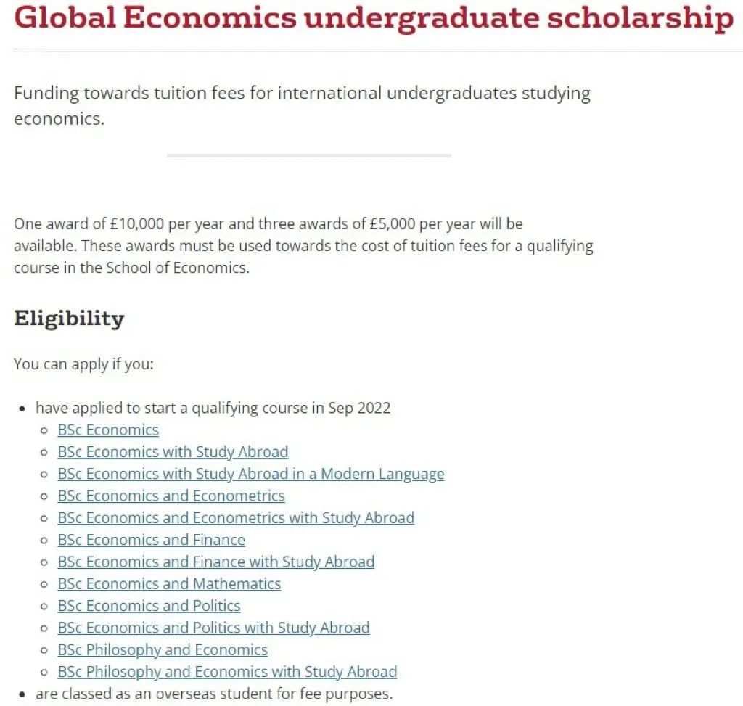Click the award amount paragraph about £10,000
Screen dimensions: 743x706
pos(303,246)
